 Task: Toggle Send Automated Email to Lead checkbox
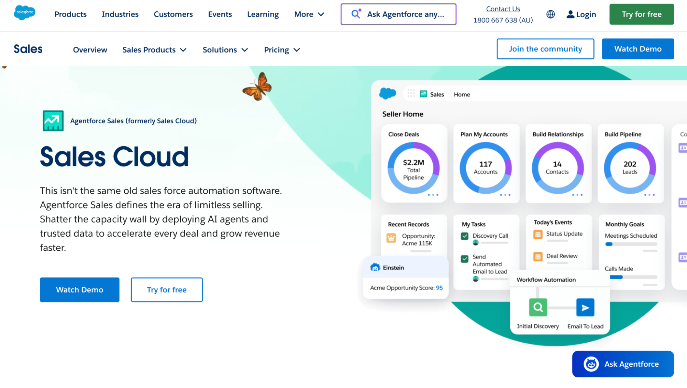tap(465, 259)
